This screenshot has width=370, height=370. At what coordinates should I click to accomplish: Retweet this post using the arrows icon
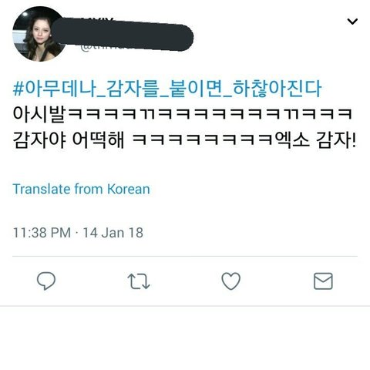139,281
